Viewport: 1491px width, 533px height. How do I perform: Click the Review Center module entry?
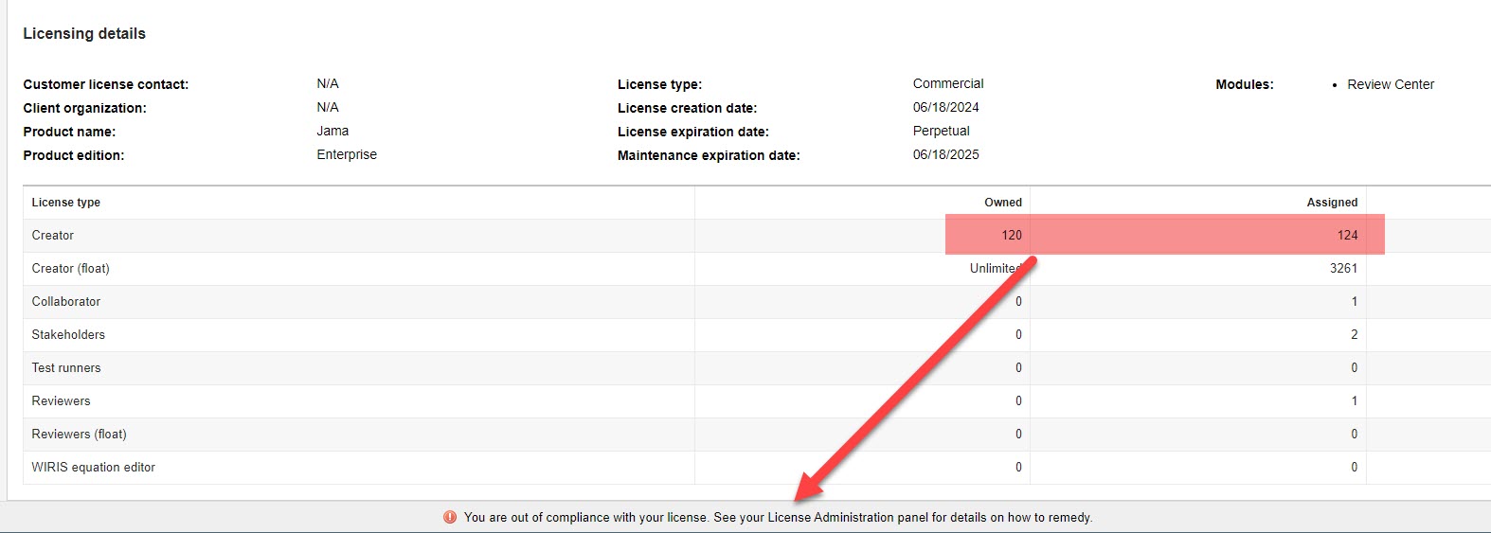tap(1390, 84)
